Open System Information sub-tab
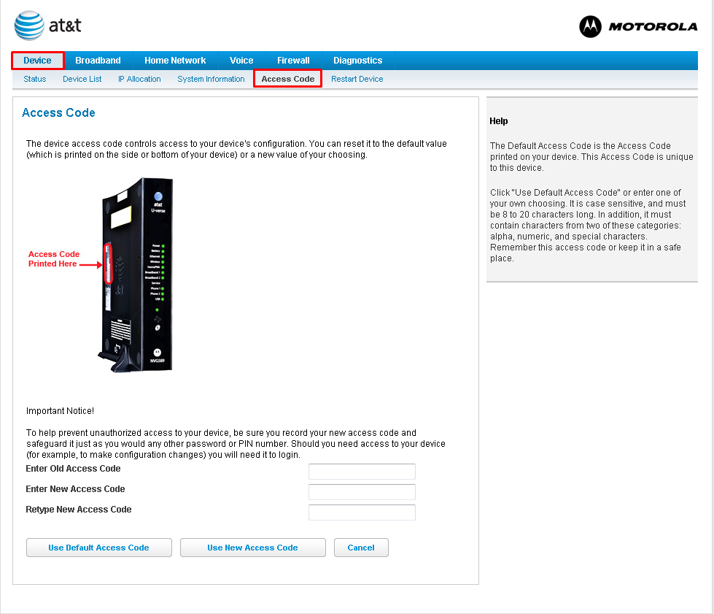 pyautogui.click(x=211, y=79)
